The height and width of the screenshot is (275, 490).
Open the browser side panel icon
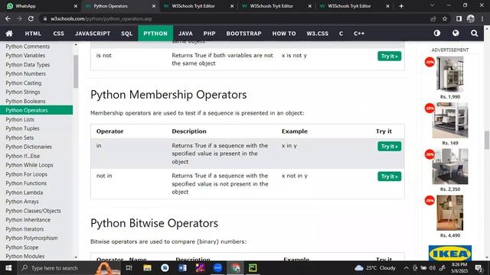(x=459, y=18)
